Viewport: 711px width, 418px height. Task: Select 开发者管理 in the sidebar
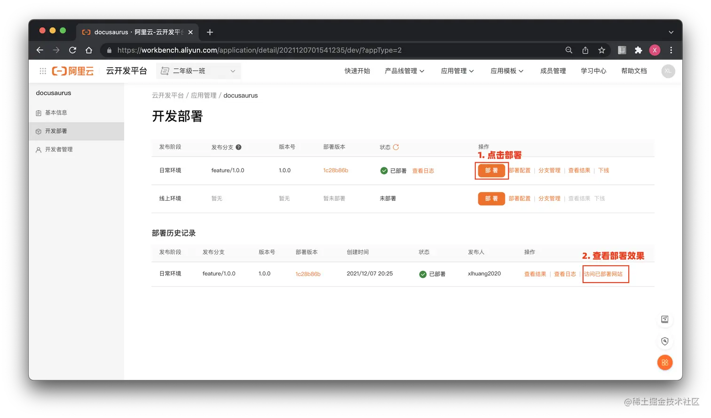click(x=76, y=150)
